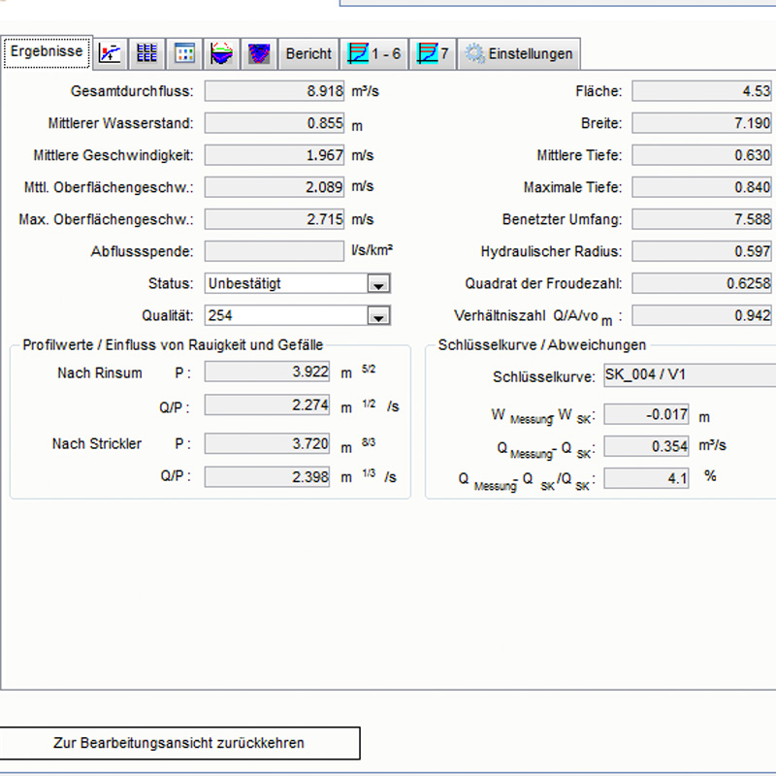Click the 'Benetzter Umfang:' label
The image size is (776, 776).
563,219
